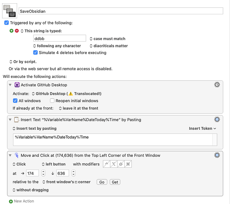
Task: Collapse the Activate GitHub Desktop action
Action: 10,85
